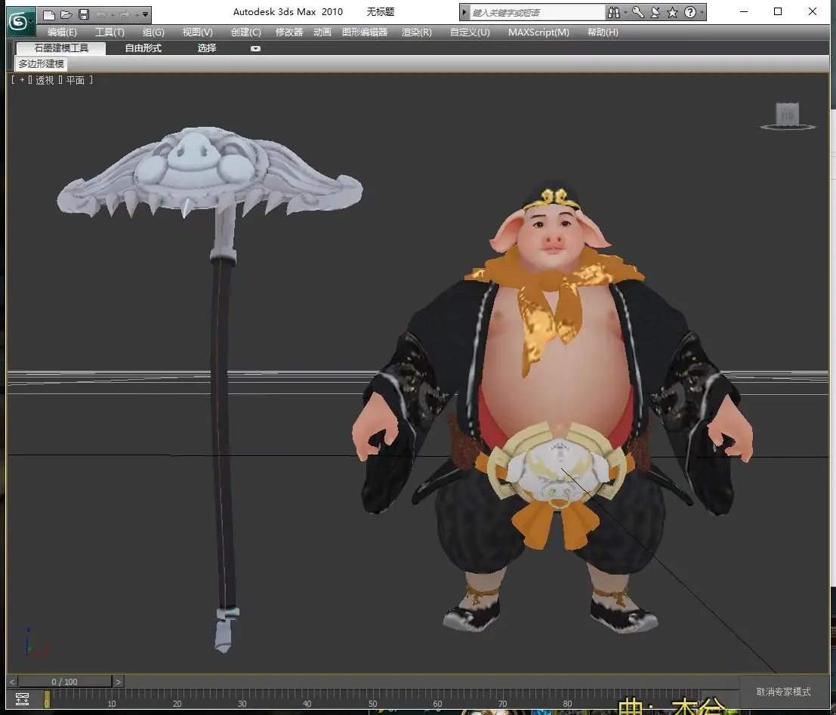This screenshot has height=715, width=836.
Task: Open the mini curve editor toggle icon
Action: coord(22,698)
